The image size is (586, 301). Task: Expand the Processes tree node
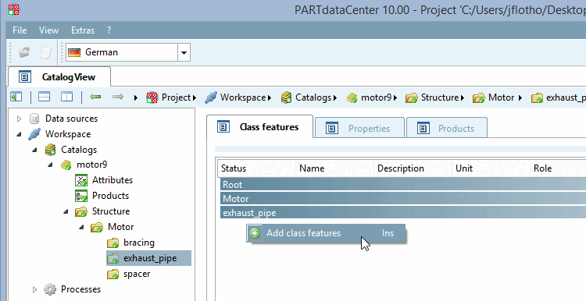[34, 289]
